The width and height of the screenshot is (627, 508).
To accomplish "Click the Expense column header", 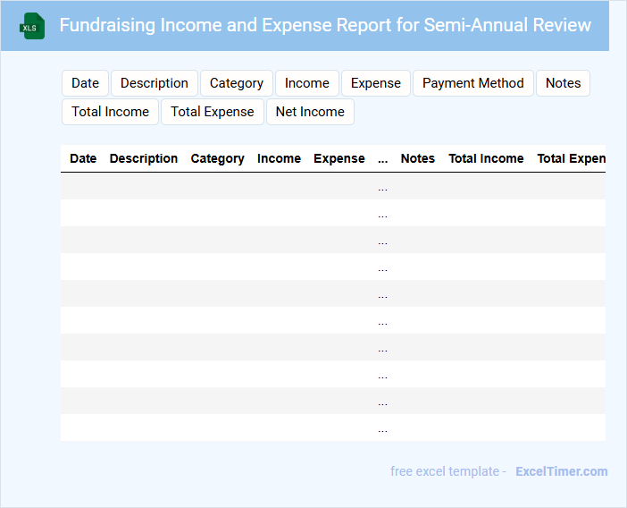I will coord(339,158).
